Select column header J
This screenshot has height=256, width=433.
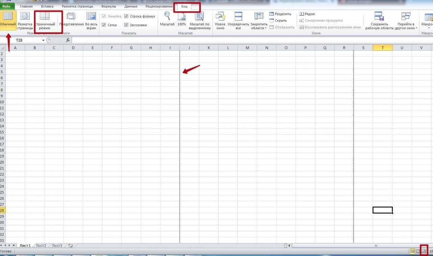tap(189, 48)
